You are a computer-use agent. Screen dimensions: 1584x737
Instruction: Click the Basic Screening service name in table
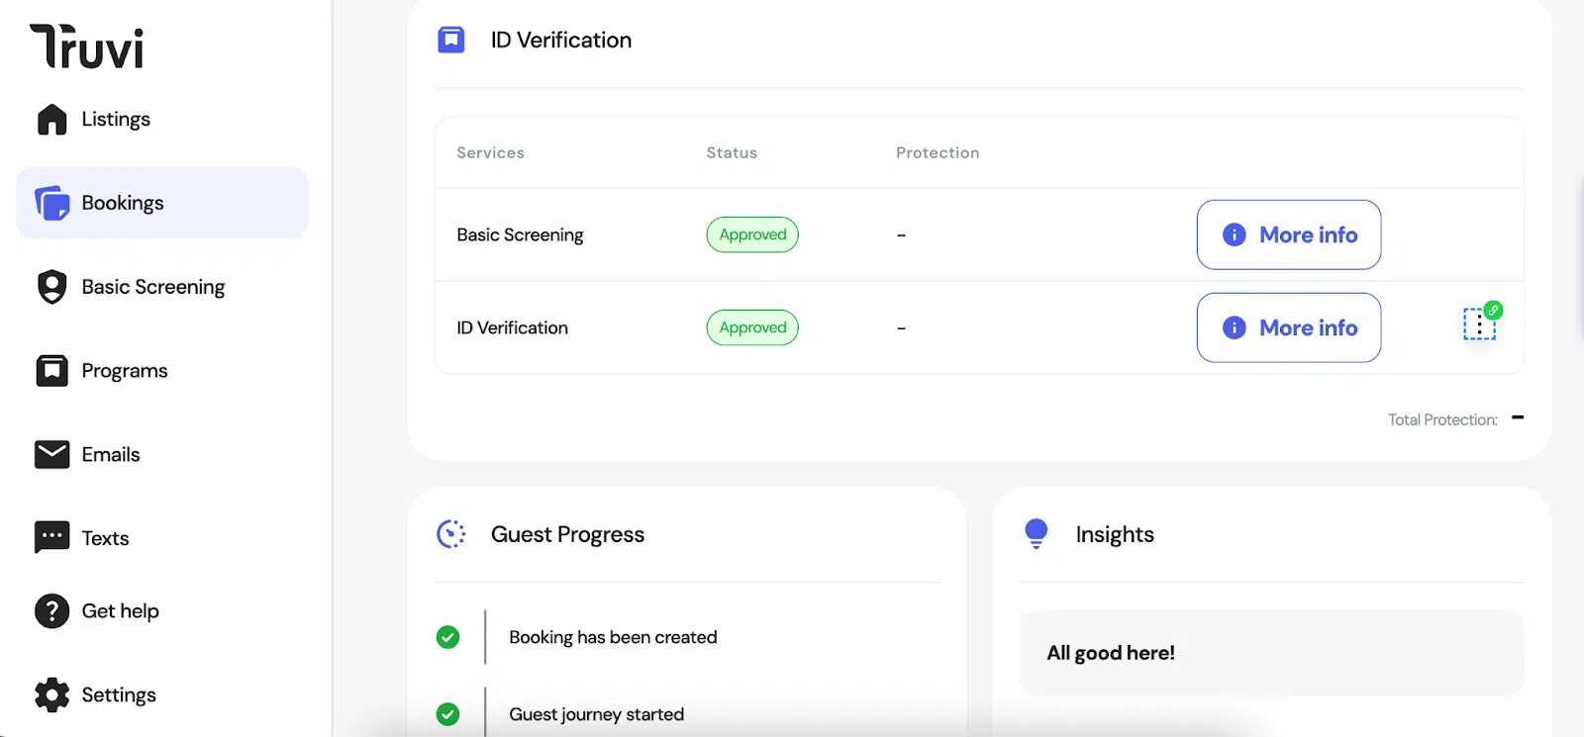coord(520,234)
